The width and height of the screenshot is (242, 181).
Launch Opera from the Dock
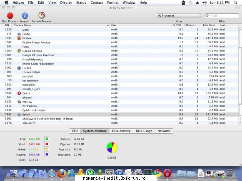(x=167, y=173)
